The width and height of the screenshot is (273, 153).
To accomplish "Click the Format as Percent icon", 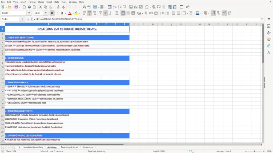I will click(x=146, y=13).
